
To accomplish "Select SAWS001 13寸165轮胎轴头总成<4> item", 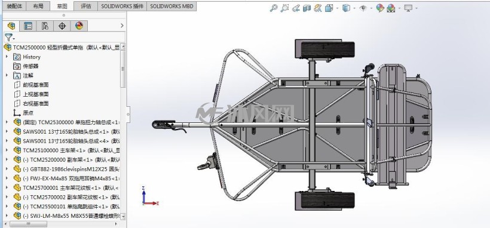I will coord(66,141).
